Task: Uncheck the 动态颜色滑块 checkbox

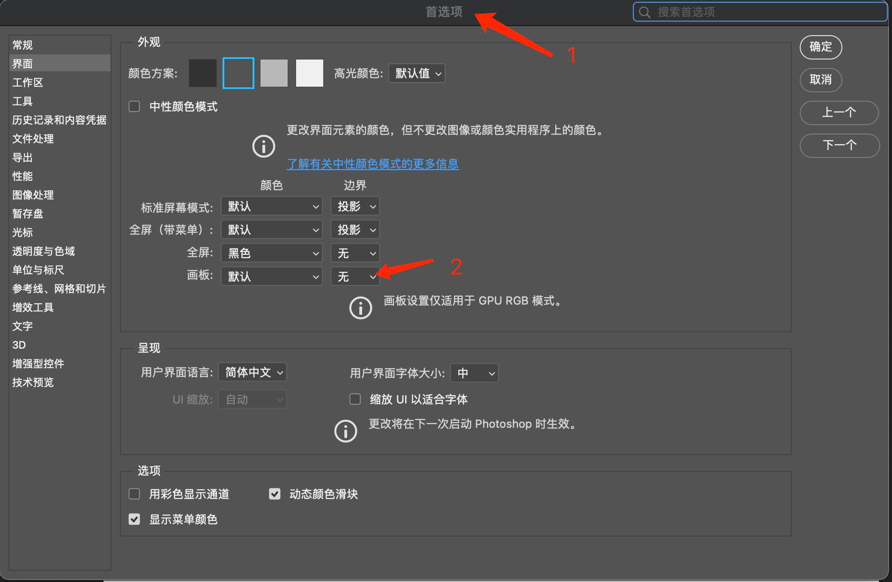Action: [275, 494]
